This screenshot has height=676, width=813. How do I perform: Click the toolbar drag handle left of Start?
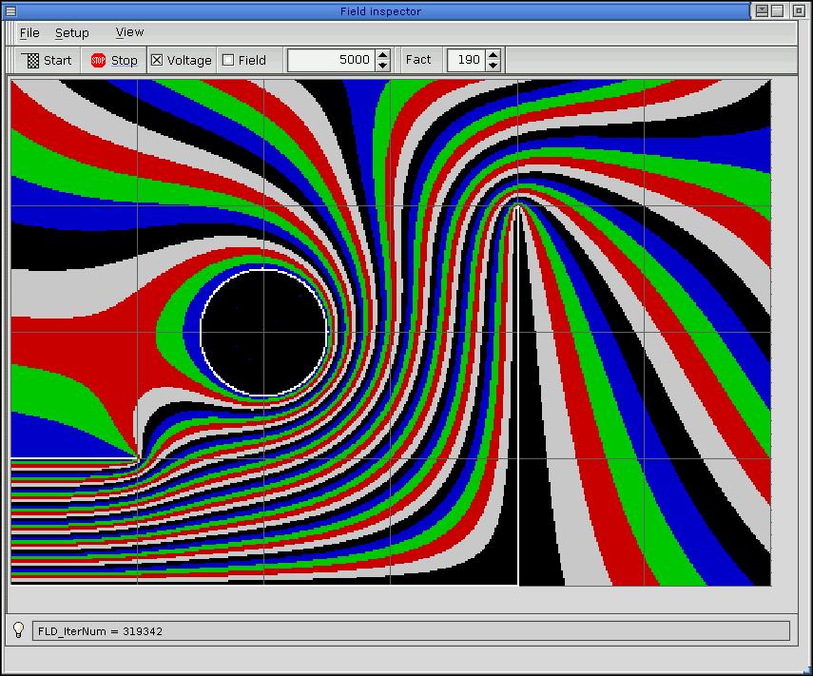[12, 60]
